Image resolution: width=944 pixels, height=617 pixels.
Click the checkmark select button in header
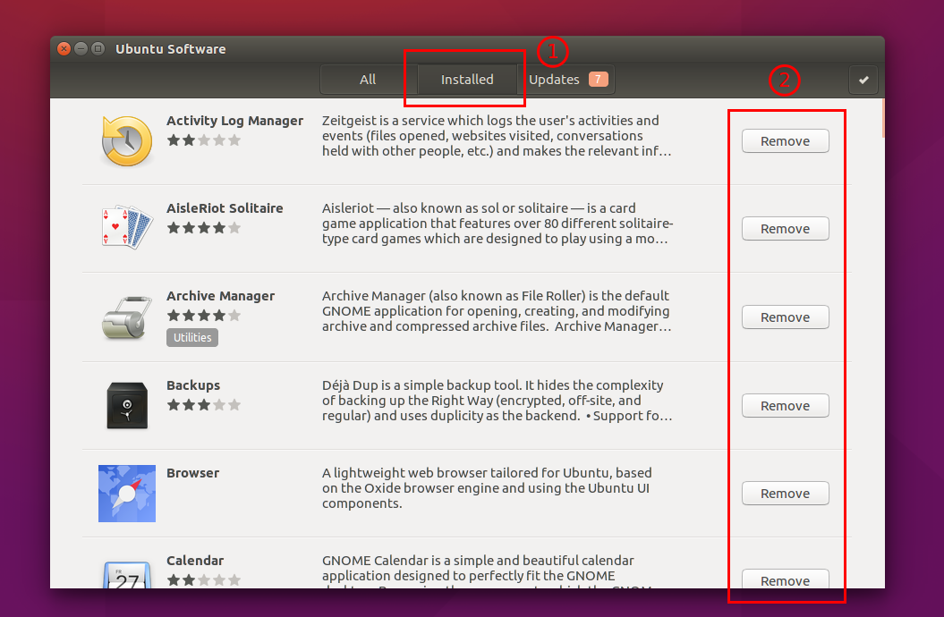point(863,80)
